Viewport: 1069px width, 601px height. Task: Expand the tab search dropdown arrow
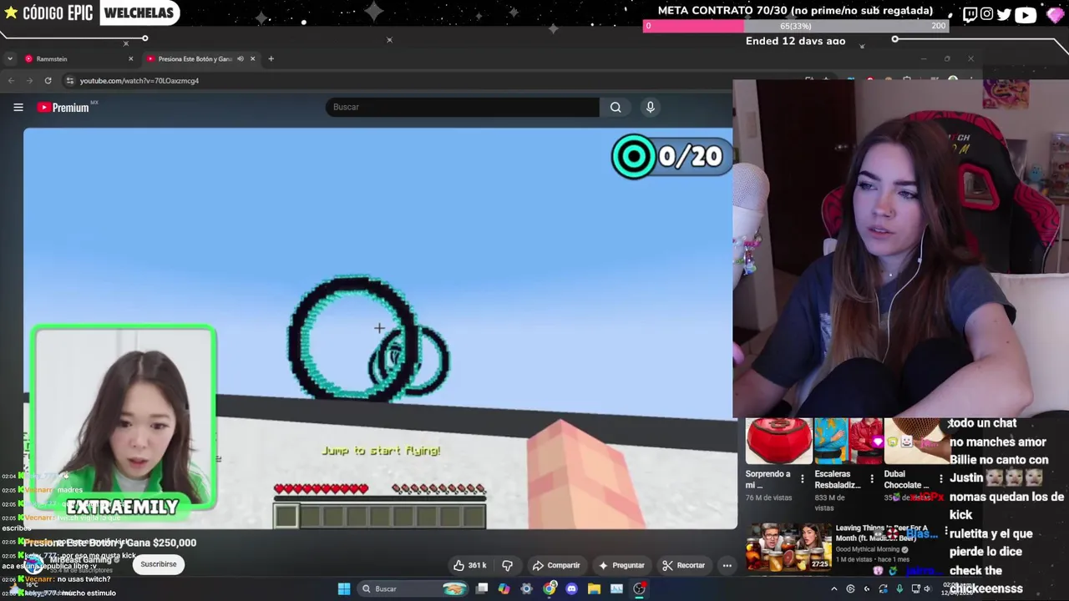[9, 58]
